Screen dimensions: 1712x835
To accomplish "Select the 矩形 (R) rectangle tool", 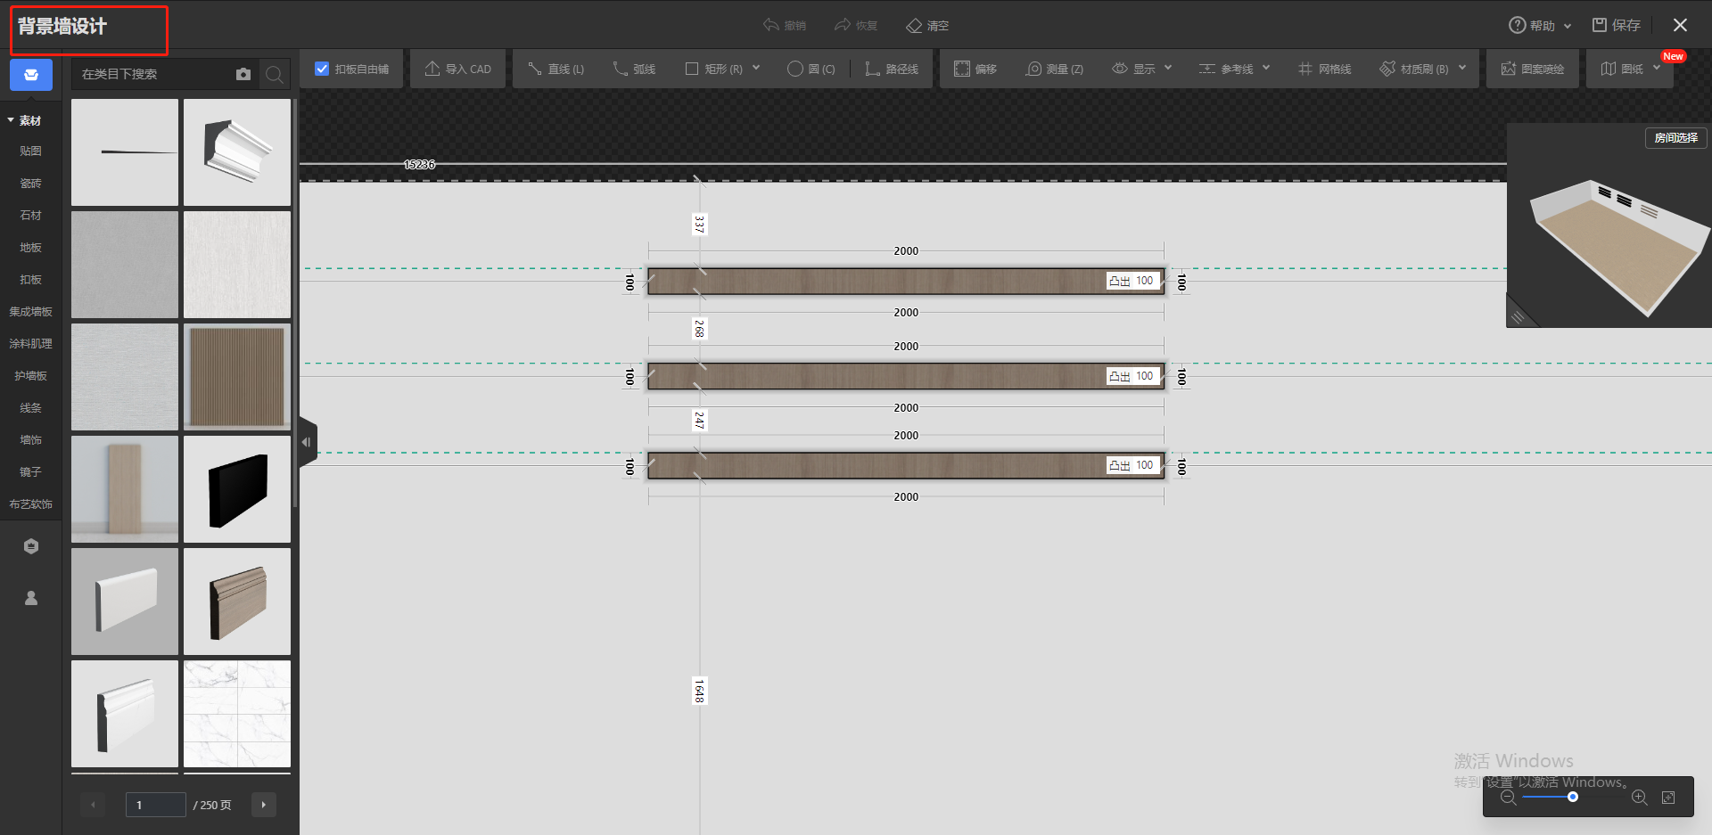I will 714,69.
